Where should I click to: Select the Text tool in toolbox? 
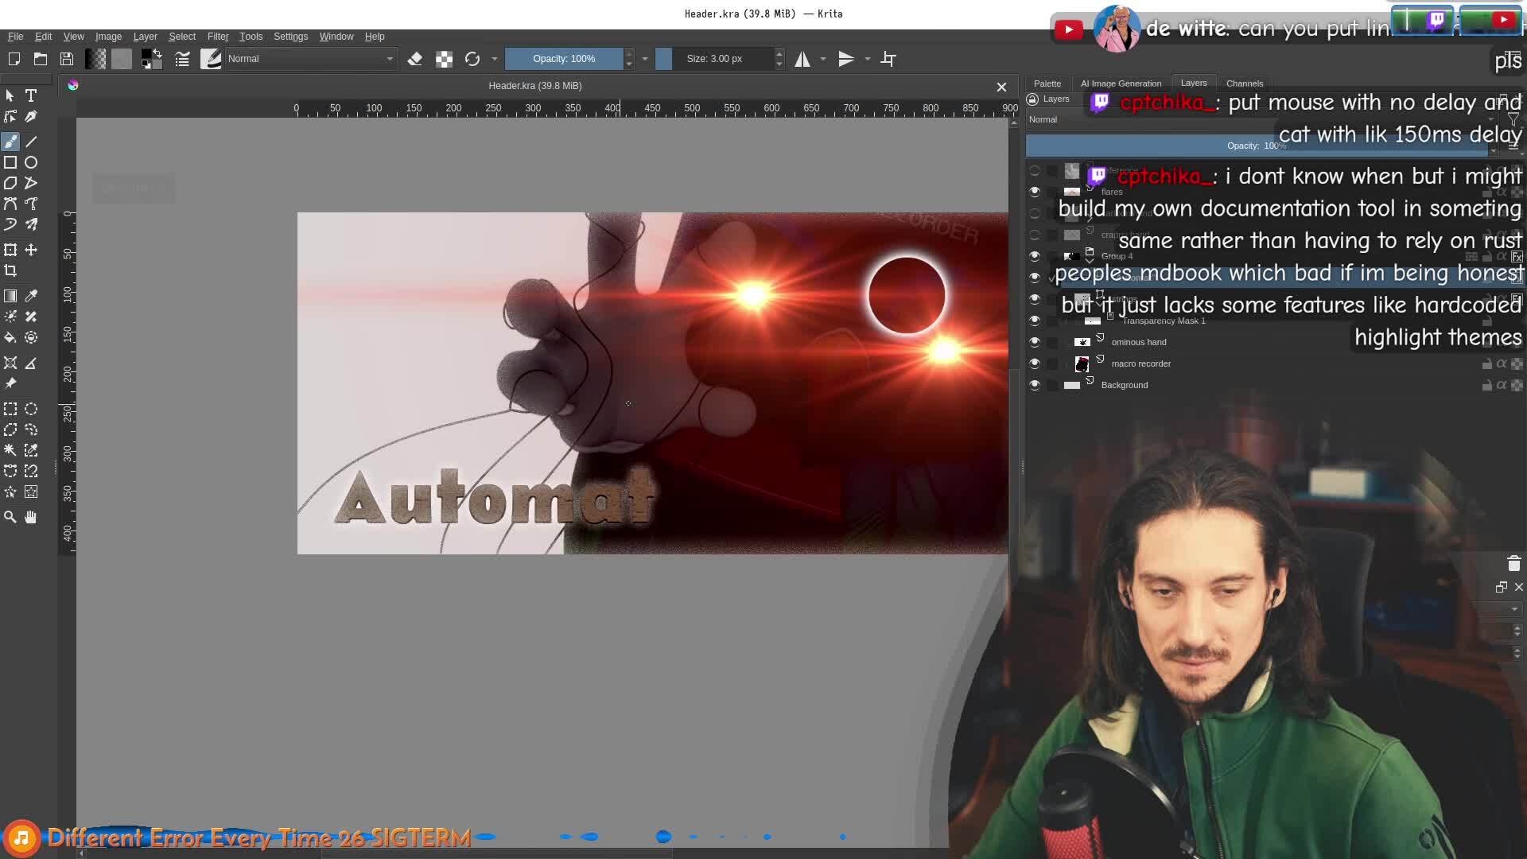tap(31, 95)
